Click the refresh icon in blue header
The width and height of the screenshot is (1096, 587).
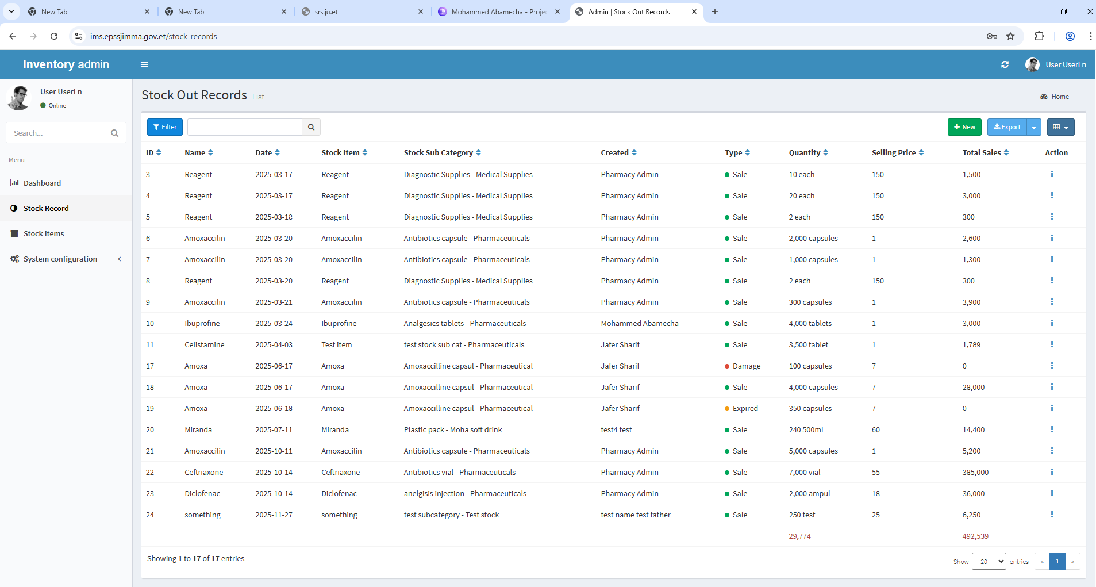click(x=1005, y=64)
